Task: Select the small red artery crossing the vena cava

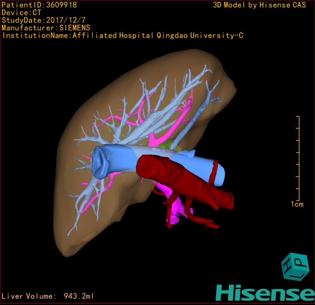Action: point(214,172)
